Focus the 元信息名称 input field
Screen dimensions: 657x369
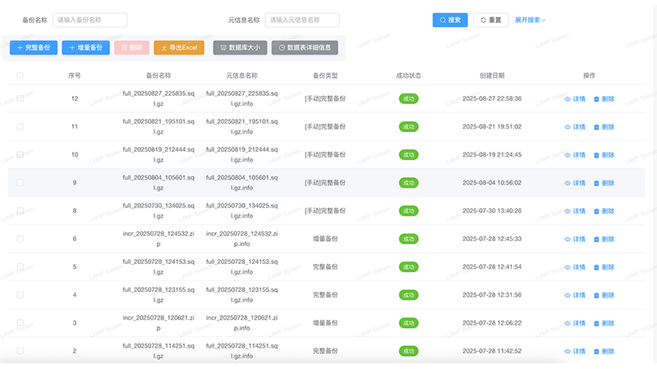[x=302, y=20]
